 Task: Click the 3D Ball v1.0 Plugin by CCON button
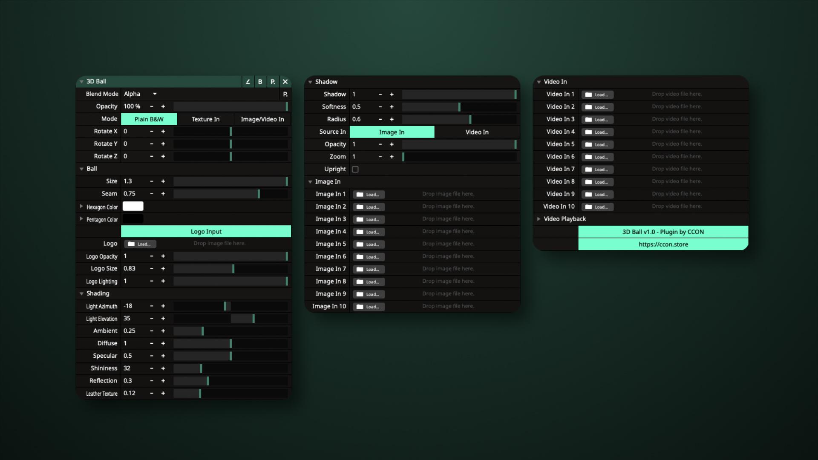pos(663,232)
